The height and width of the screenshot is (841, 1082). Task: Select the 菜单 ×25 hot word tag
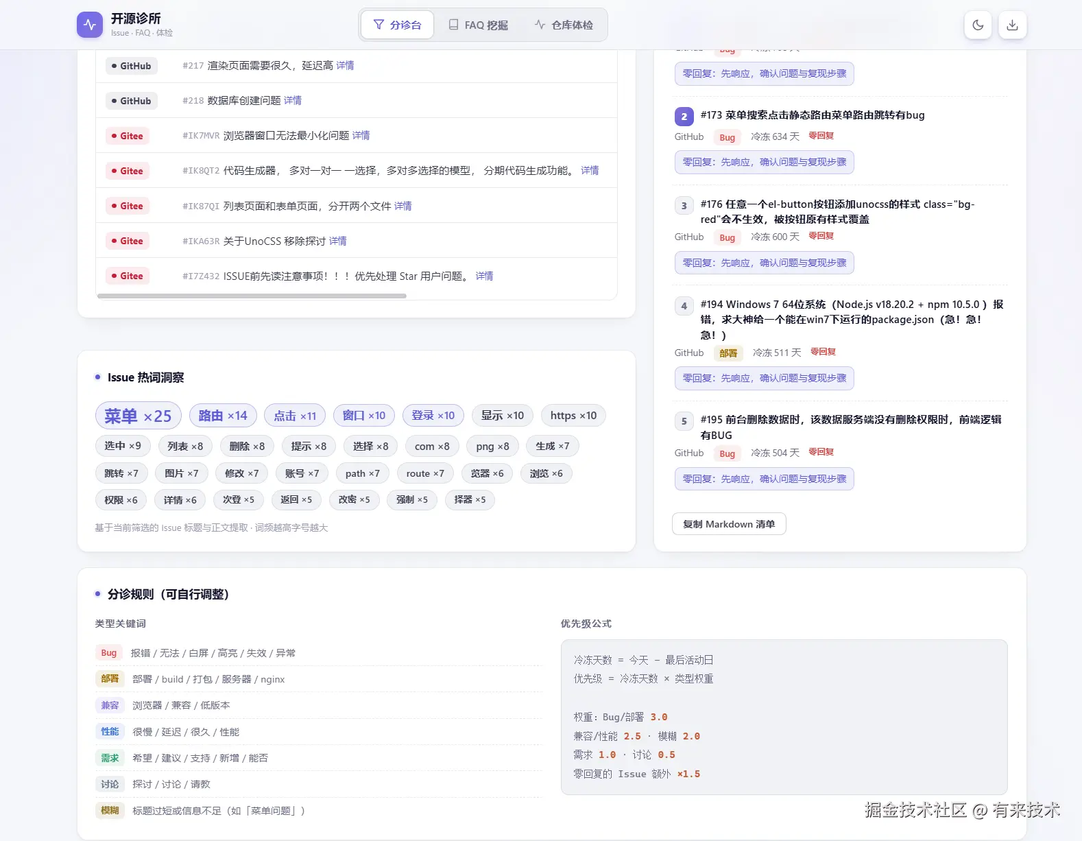(138, 416)
